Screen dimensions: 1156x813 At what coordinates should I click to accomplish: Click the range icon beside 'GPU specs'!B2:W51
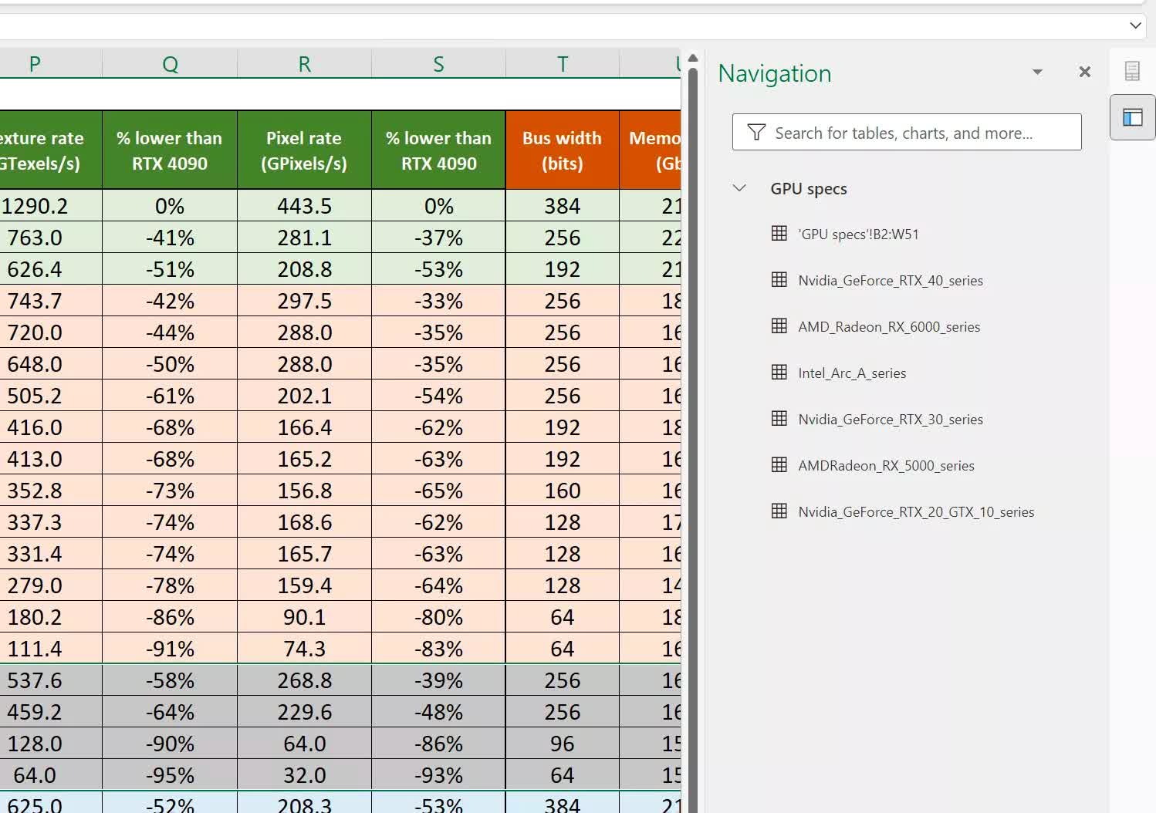click(x=779, y=234)
